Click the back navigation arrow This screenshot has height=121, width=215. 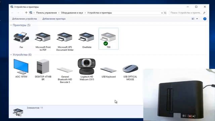tap(12, 13)
